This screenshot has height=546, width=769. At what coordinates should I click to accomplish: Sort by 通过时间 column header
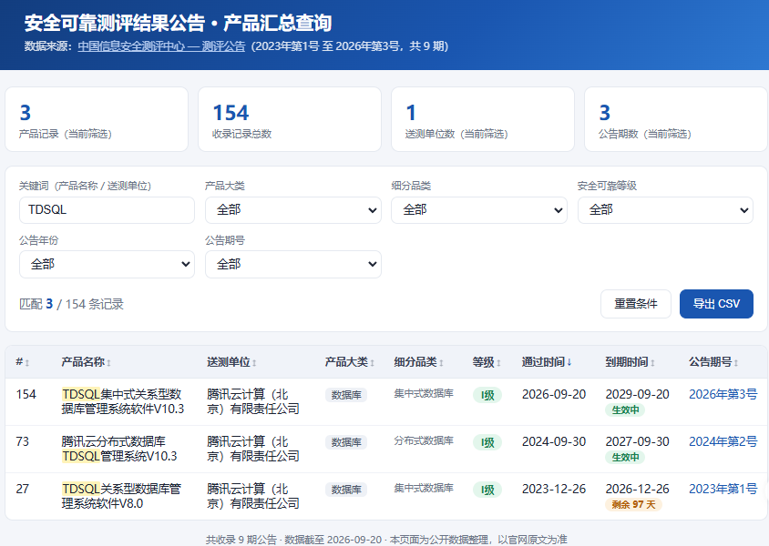547,362
